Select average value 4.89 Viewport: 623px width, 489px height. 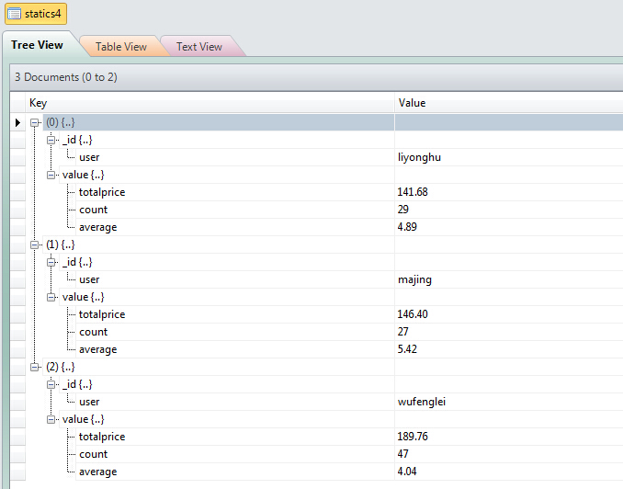coord(407,227)
